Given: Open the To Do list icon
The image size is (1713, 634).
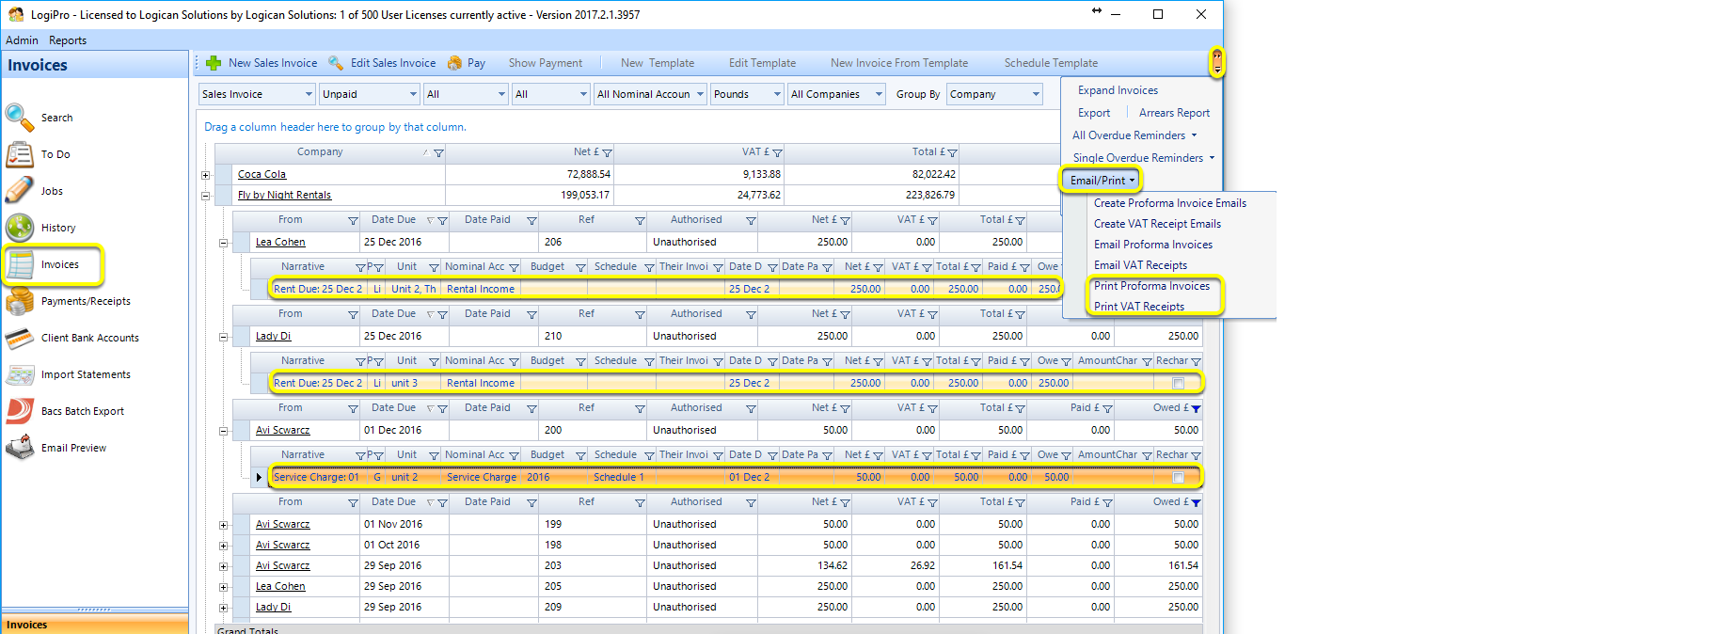Looking at the screenshot, I should pos(21,154).
